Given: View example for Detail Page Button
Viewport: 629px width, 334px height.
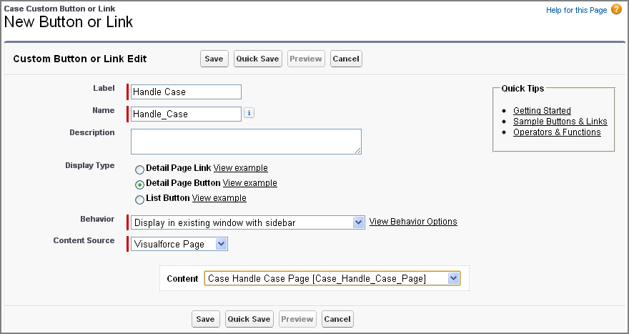Looking at the screenshot, I should 250,182.
